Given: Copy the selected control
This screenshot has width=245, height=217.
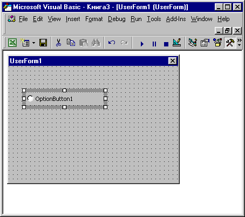Looking at the screenshot, I should pyautogui.click(x=71, y=43).
